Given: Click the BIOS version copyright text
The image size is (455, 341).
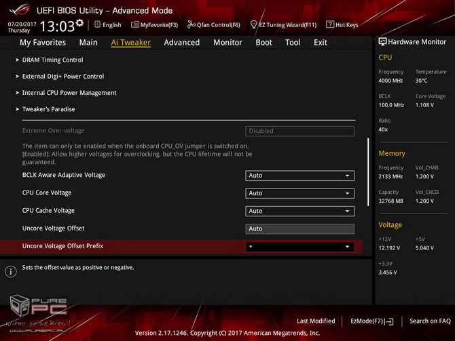Looking at the screenshot, I should pyautogui.click(x=227, y=333).
